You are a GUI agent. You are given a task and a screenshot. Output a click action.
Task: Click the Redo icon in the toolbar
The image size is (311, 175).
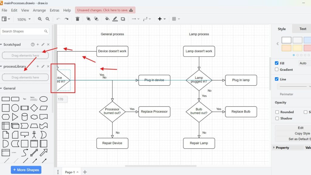[67, 19]
